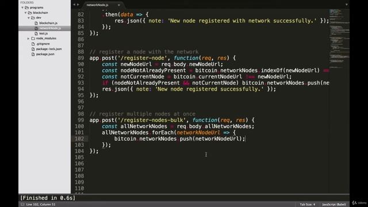Screen dimensions: 368x207
Task: Click the [Finished in 0.6s] build output
Action: (x=48, y=198)
